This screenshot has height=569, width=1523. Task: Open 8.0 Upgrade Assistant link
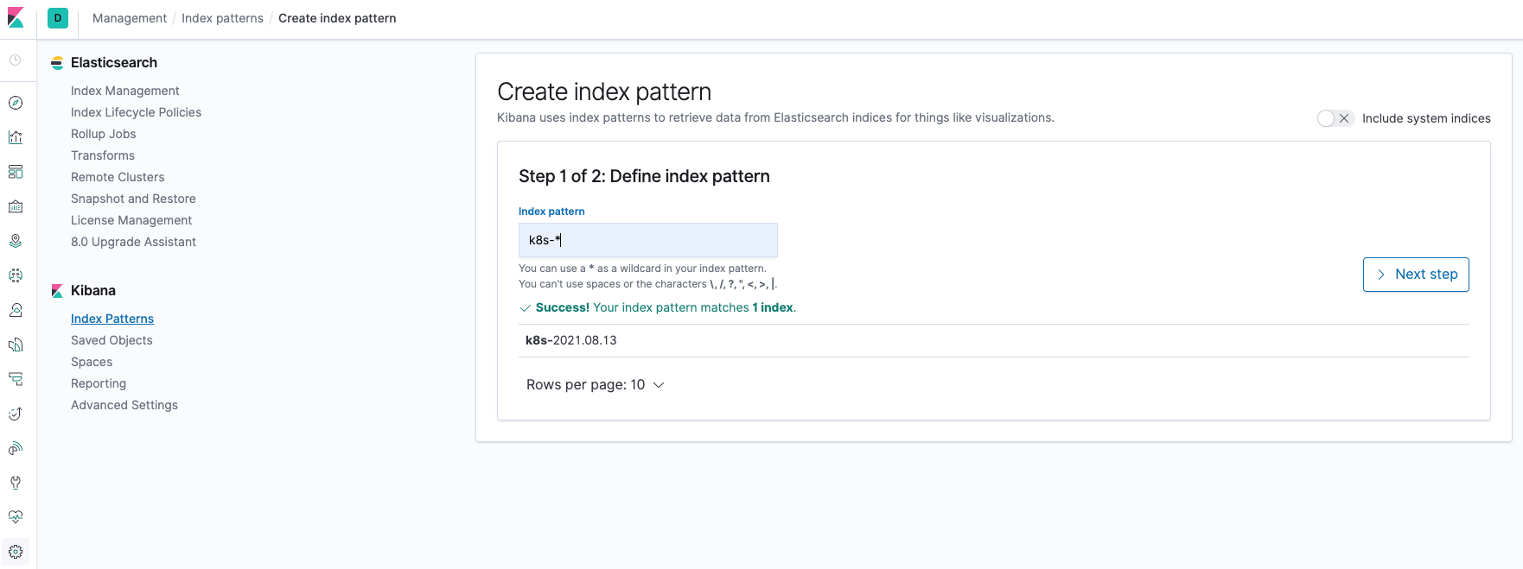click(x=133, y=242)
